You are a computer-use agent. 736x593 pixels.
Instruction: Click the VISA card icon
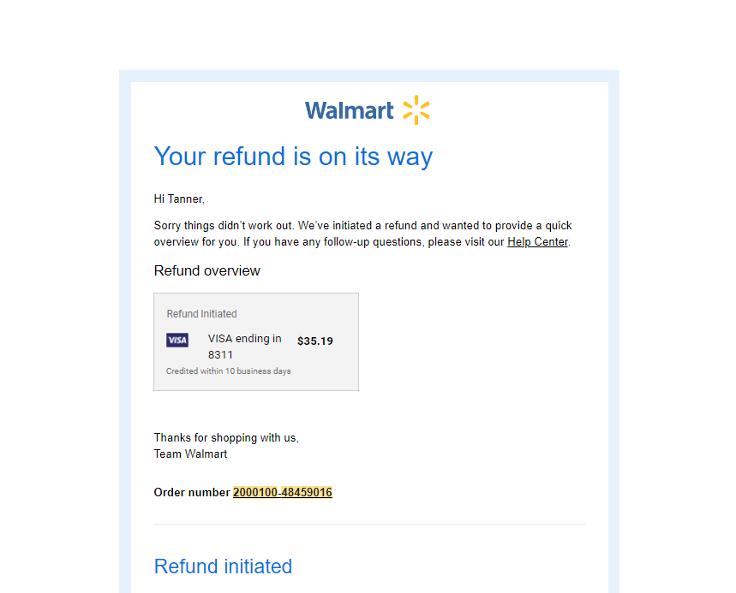[x=177, y=340]
